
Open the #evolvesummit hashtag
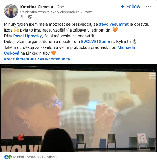click(114, 24)
